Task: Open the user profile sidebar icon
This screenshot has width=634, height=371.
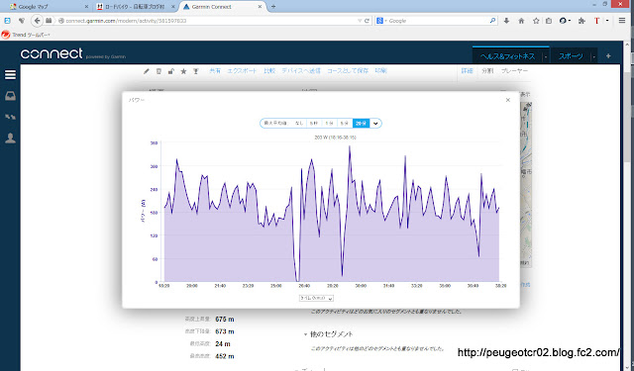Action: click(10, 139)
